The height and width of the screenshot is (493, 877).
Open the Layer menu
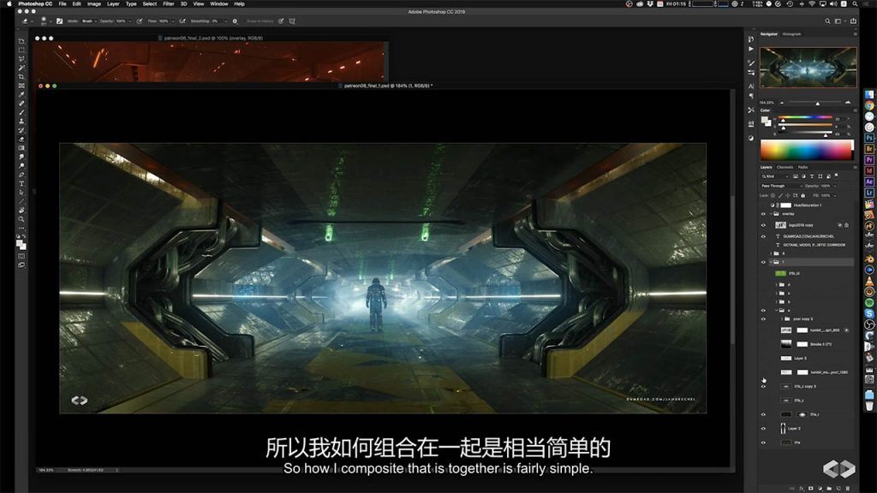(x=113, y=4)
